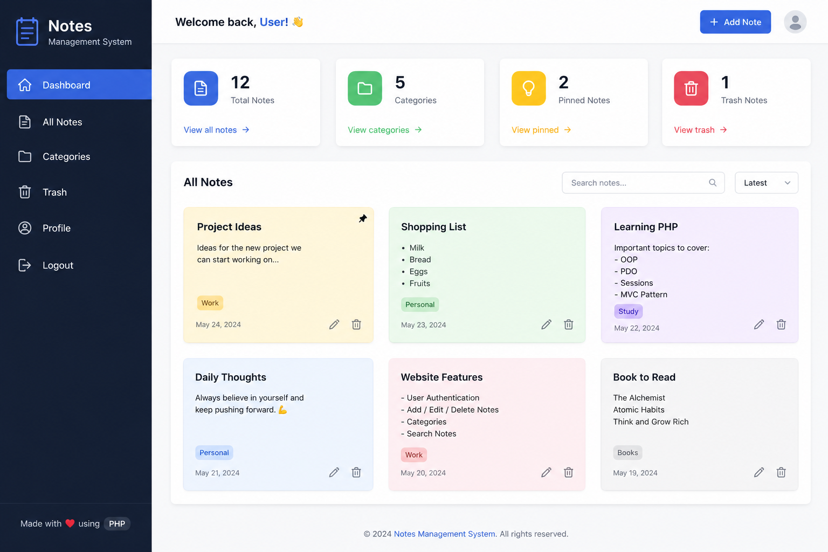
Task: Open the Project Ideas note title
Action: 229,227
